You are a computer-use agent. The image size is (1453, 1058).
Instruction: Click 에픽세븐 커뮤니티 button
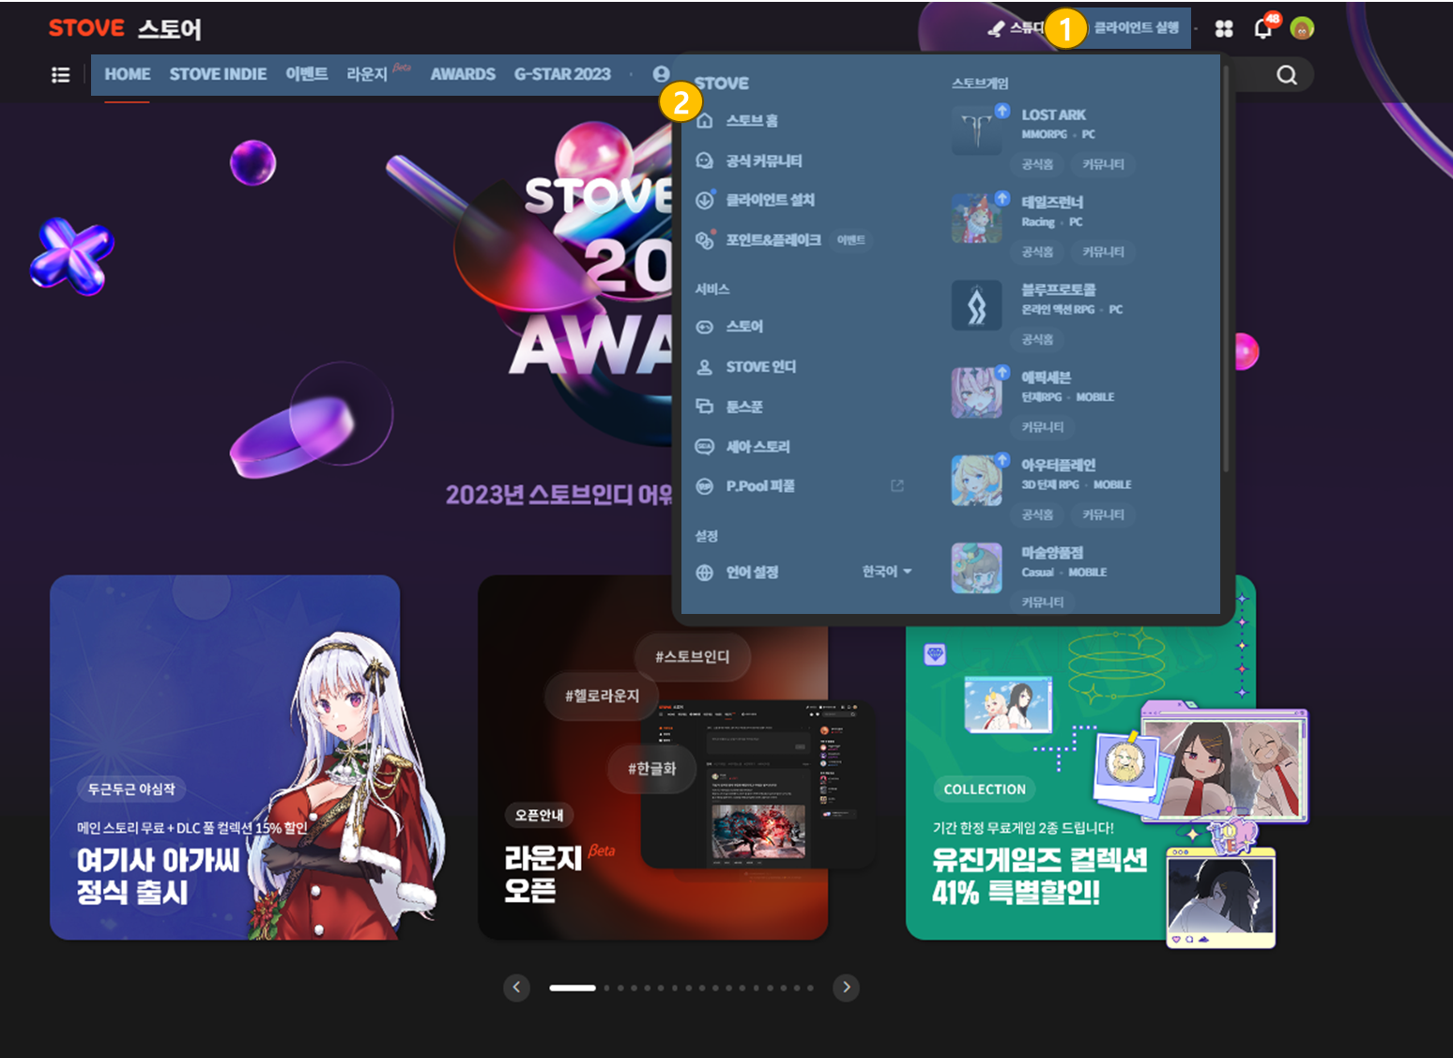click(1043, 427)
